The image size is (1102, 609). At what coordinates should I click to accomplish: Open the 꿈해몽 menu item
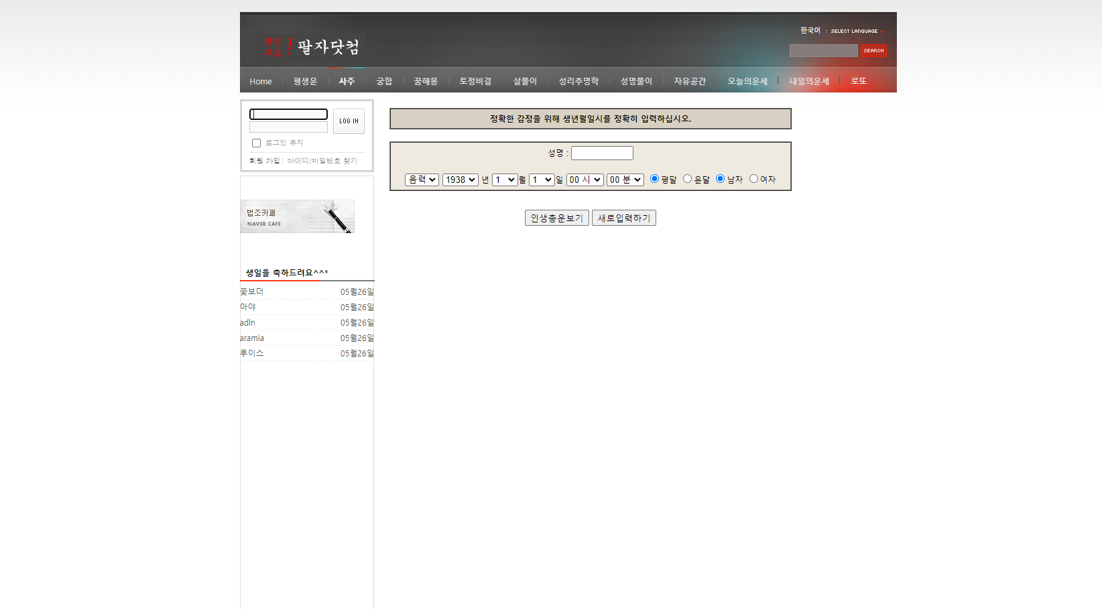pos(426,81)
